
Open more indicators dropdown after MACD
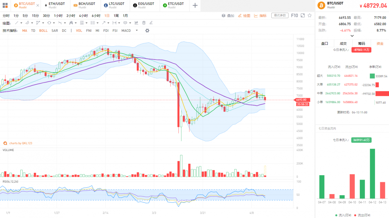[x=137, y=30]
